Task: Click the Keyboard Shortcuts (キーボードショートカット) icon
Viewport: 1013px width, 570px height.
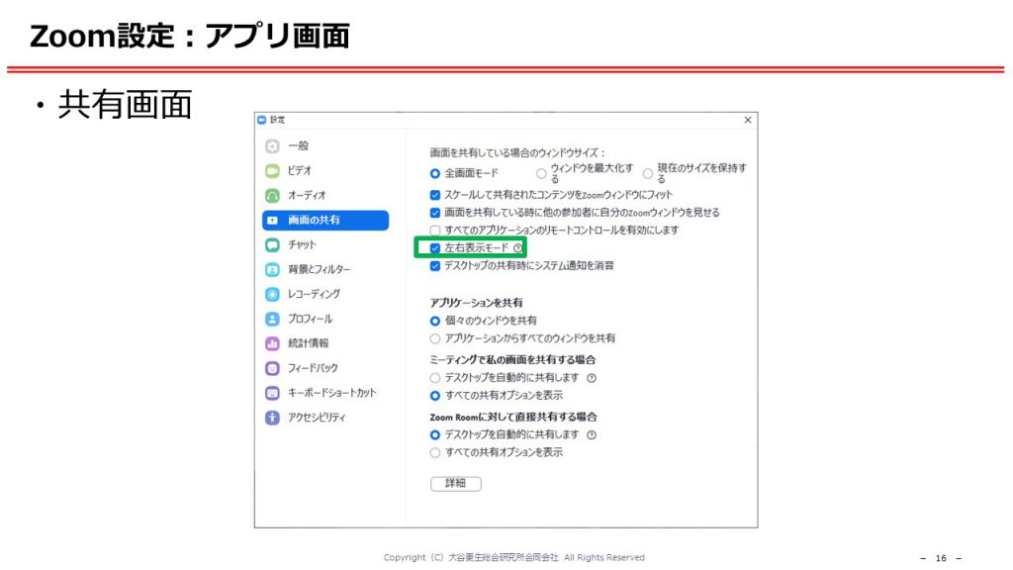Action: click(273, 393)
